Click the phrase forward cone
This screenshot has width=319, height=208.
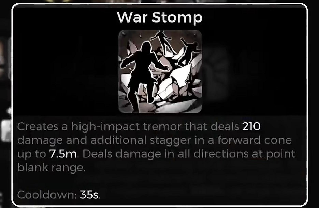pos(255,140)
